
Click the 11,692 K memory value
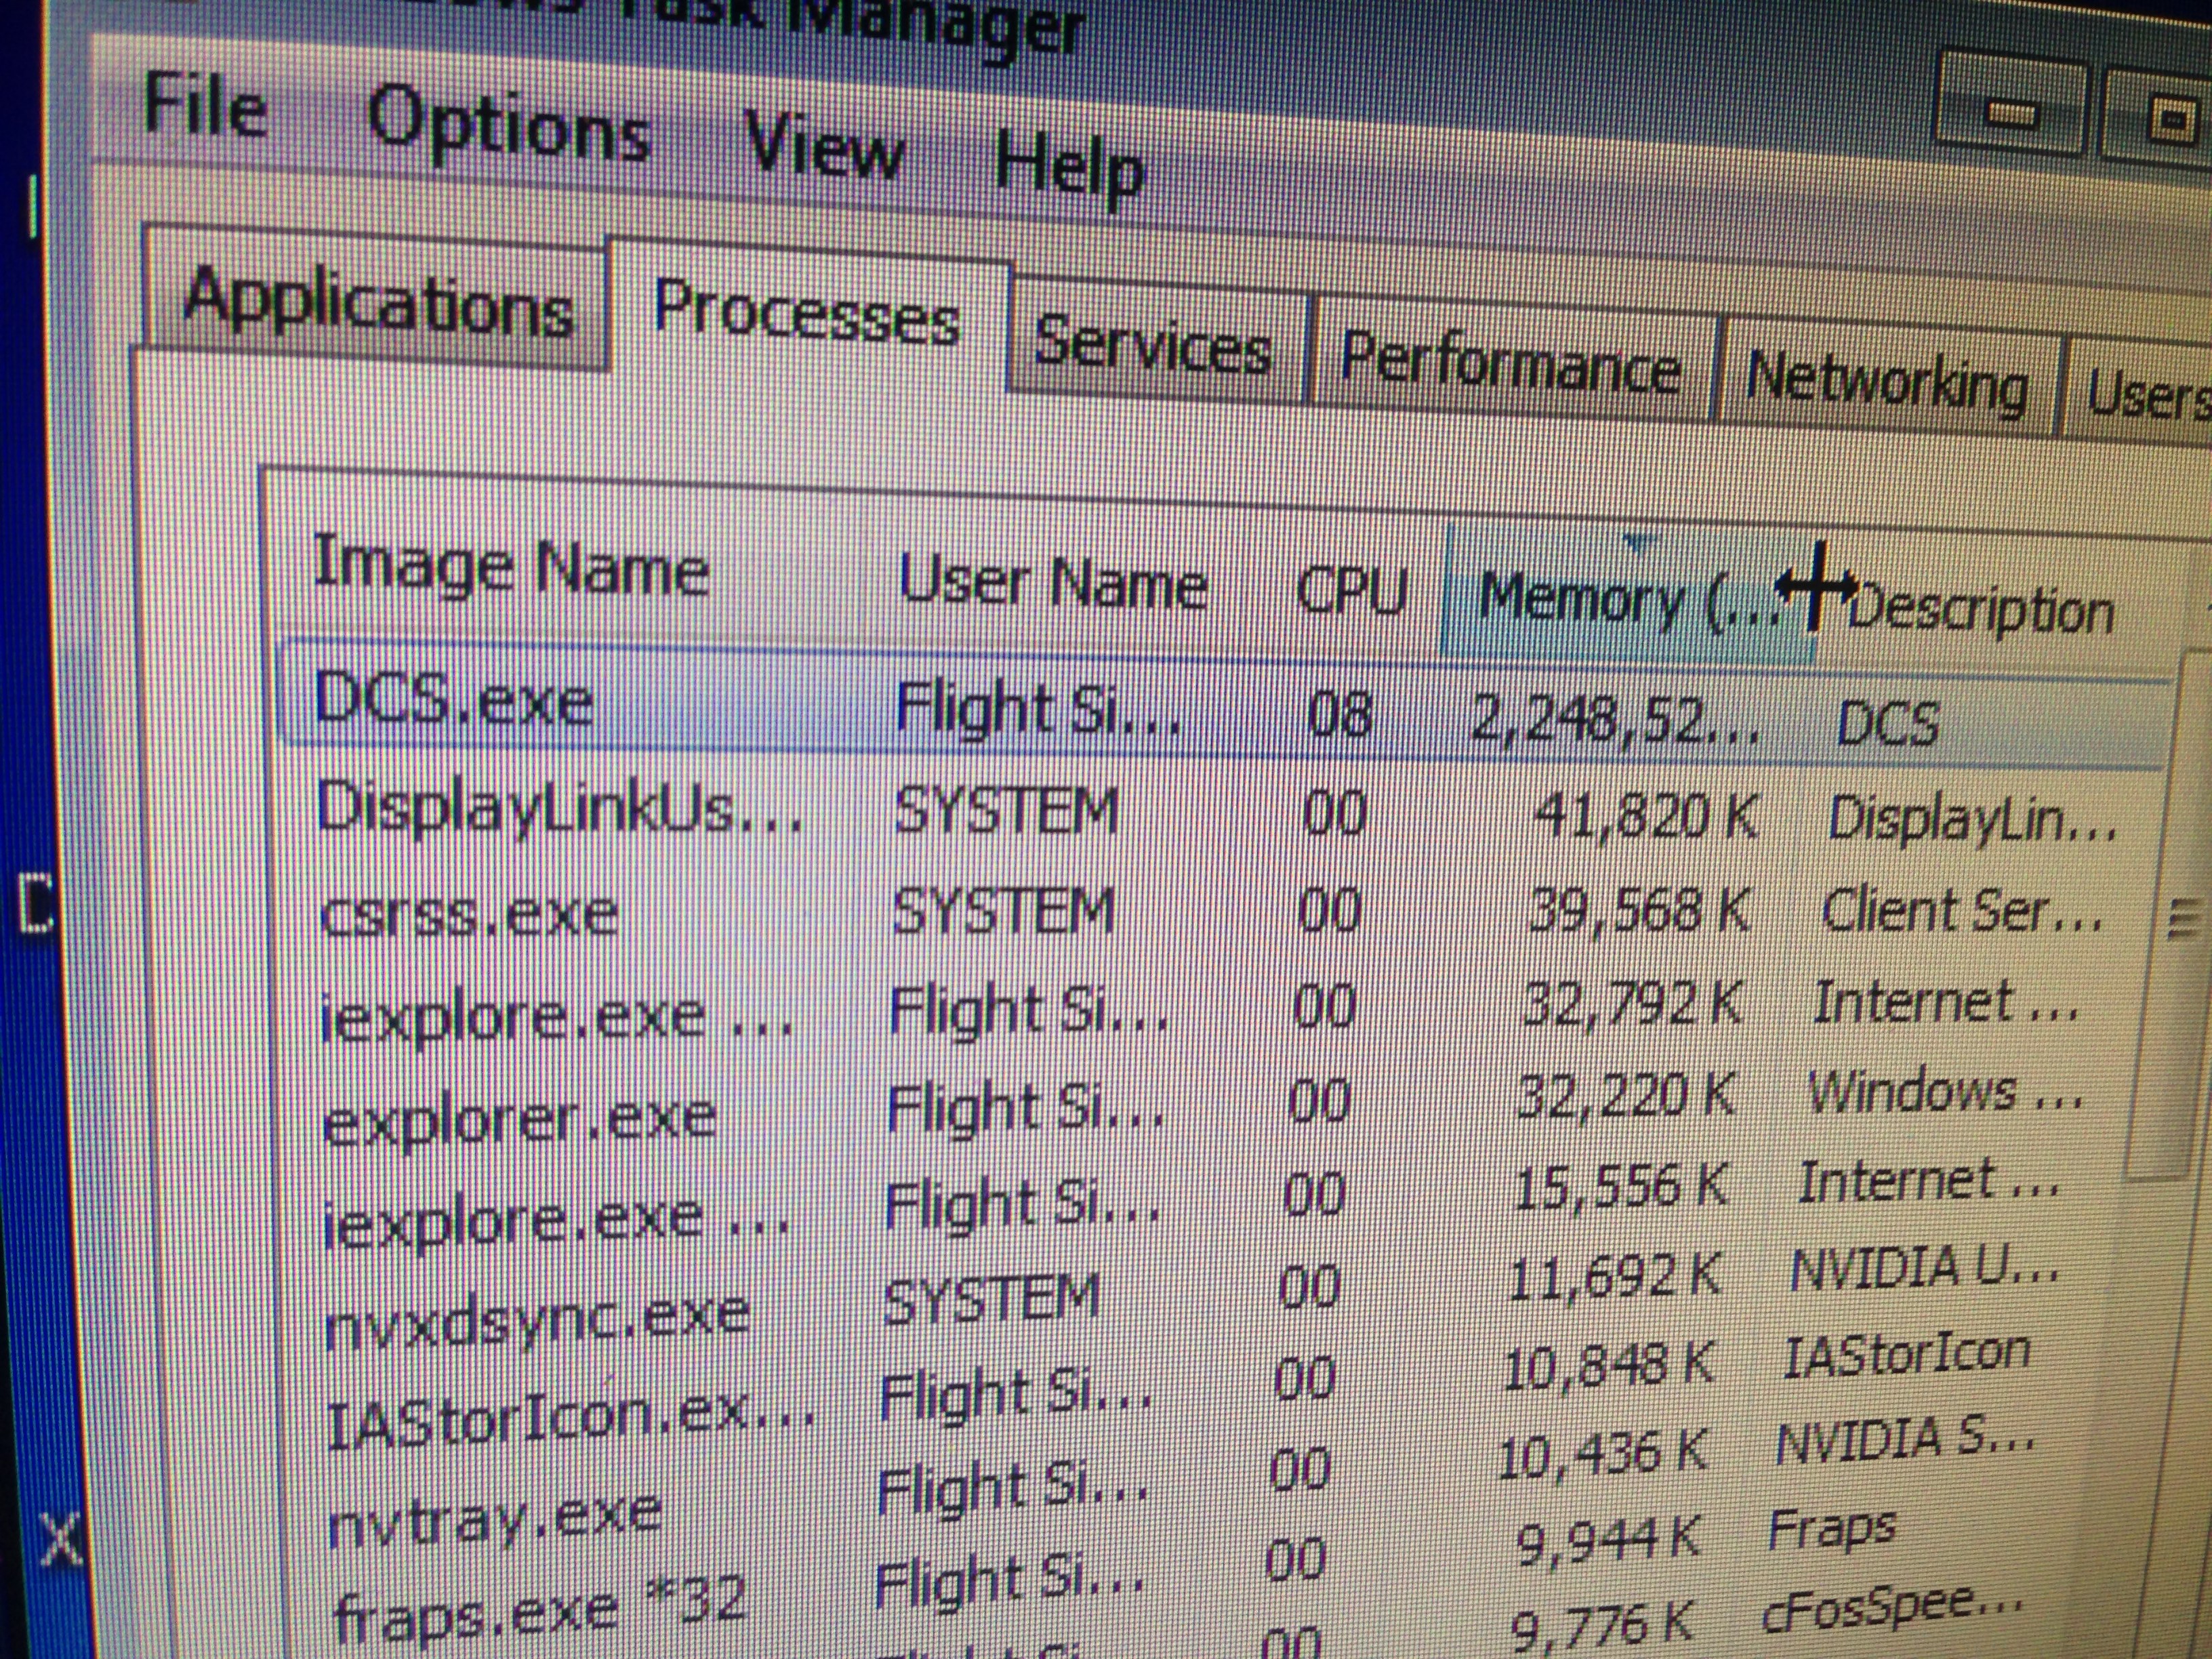(x=1614, y=1277)
